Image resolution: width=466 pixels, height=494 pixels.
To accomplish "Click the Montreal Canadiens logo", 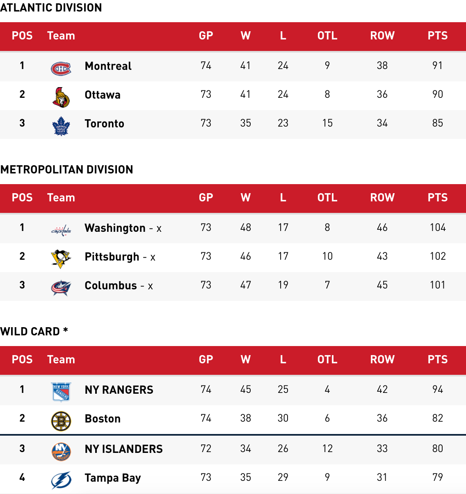I will [61, 69].
